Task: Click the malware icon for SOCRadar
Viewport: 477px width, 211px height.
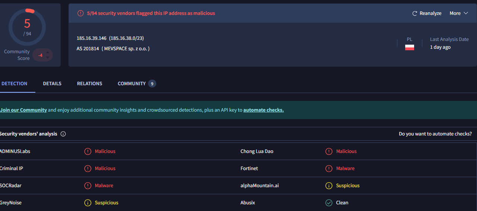Action: (x=88, y=186)
